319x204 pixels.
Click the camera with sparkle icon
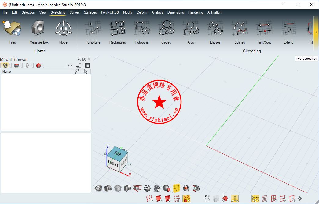coord(128,188)
